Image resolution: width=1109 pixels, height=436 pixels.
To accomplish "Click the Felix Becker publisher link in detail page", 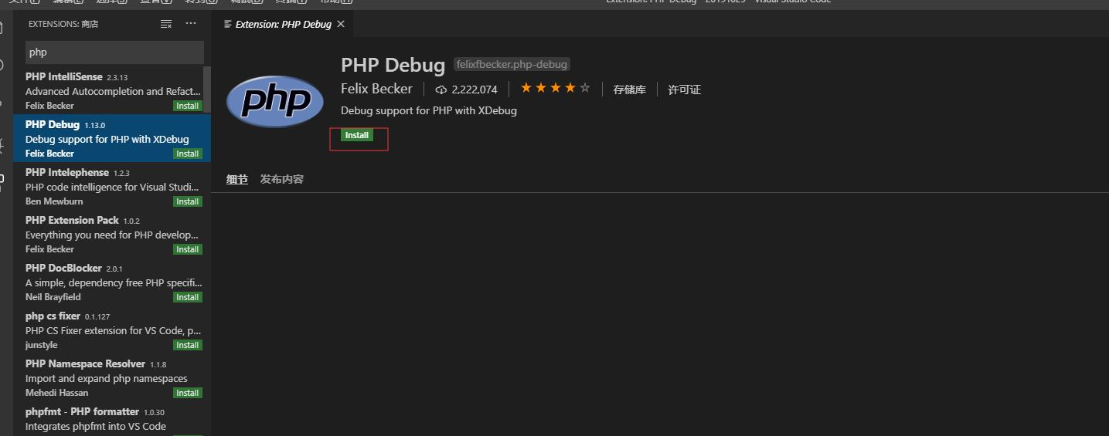I will [x=377, y=89].
